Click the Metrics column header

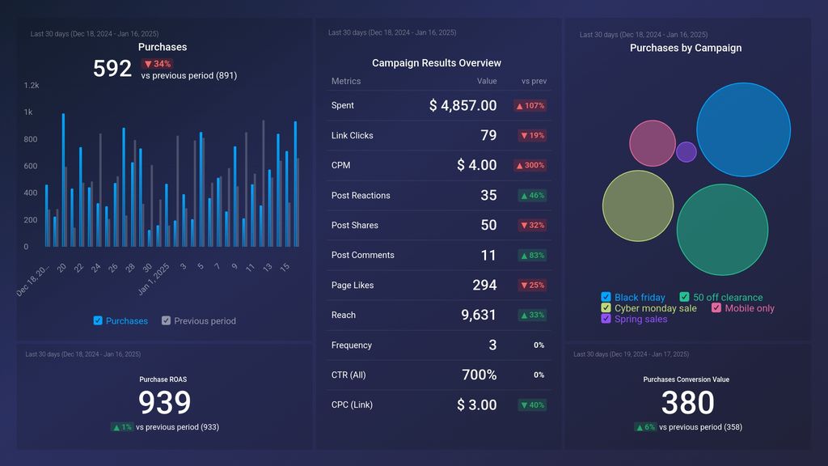[346, 81]
